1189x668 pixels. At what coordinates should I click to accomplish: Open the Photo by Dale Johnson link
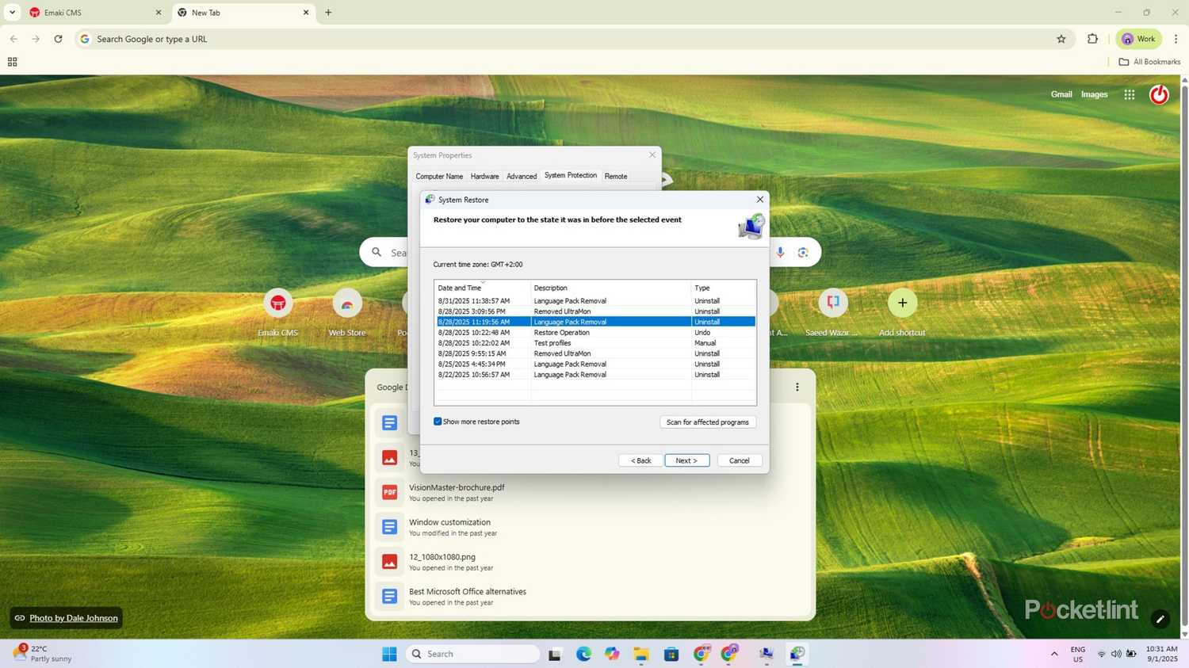pos(73,618)
